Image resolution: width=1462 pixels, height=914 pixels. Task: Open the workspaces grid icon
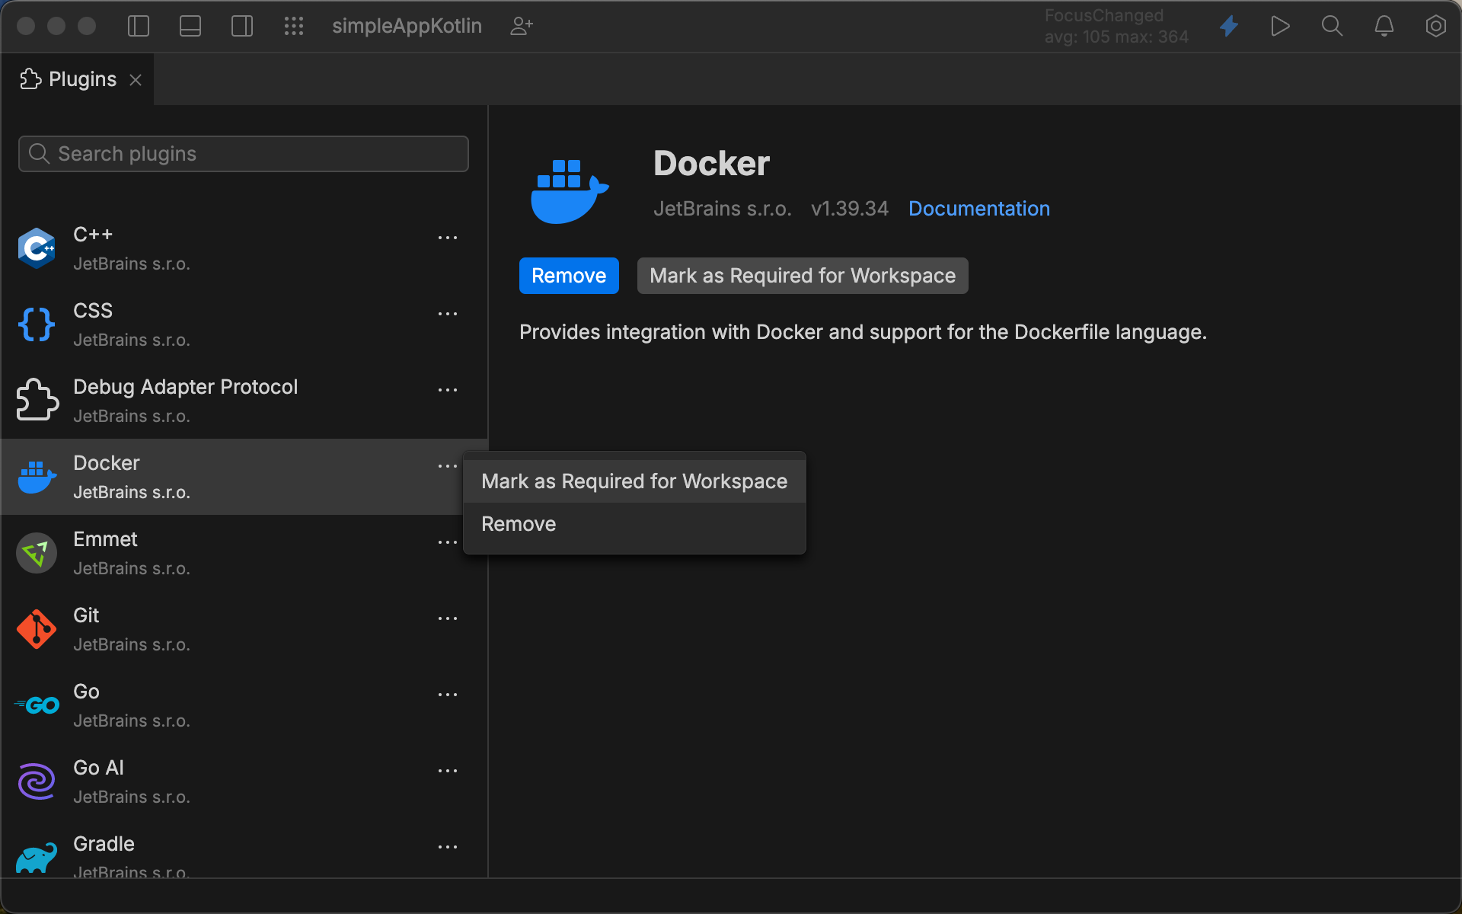click(x=294, y=25)
